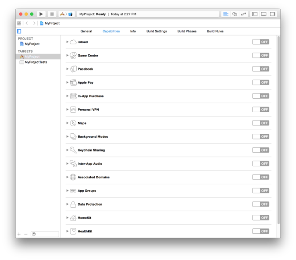Switch to the Build Settings tab
296x260 pixels.
(x=157, y=32)
